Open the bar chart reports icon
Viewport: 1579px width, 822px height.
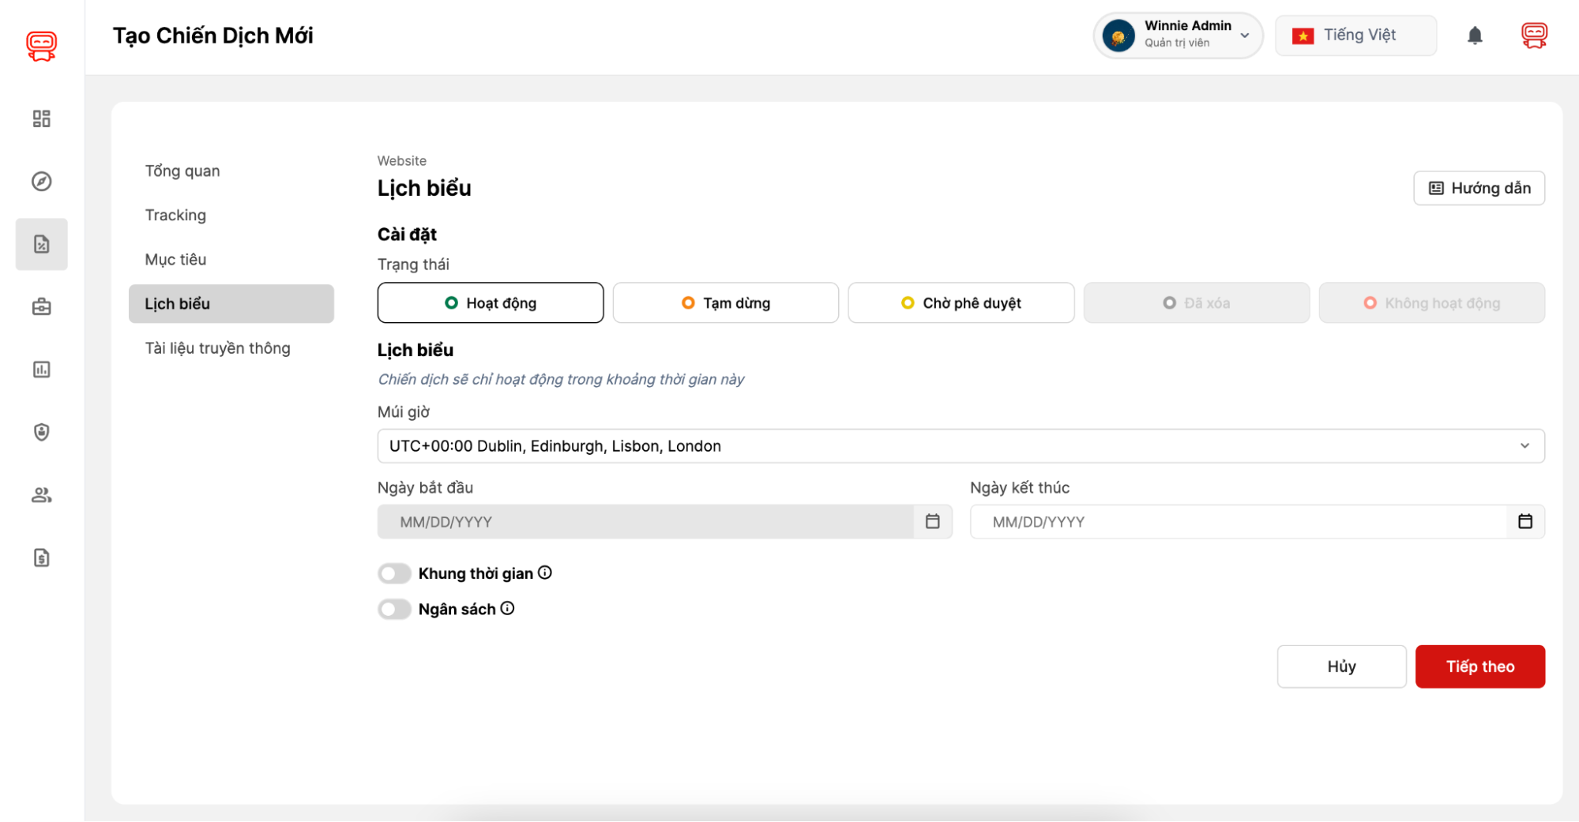pos(41,370)
